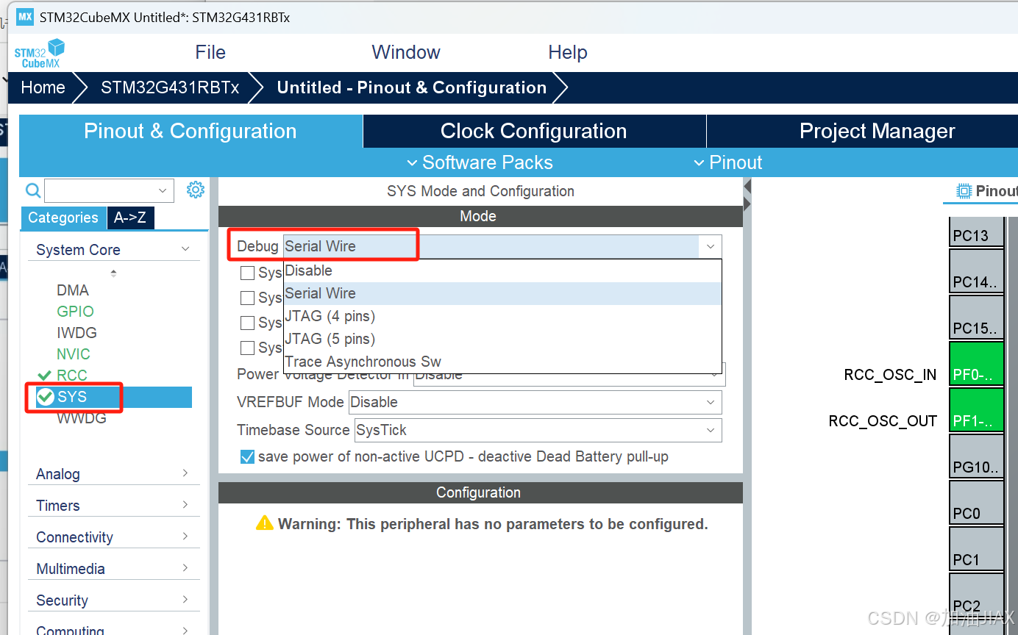Viewport: 1018px width, 635px height.
Task: Click the PG10 pin on the chip
Action: point(976,456)
